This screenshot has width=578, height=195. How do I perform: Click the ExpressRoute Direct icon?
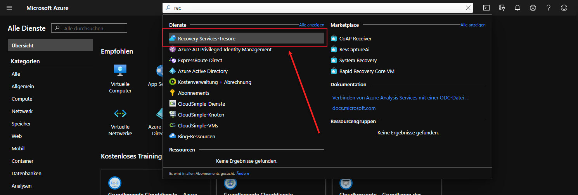173,60
